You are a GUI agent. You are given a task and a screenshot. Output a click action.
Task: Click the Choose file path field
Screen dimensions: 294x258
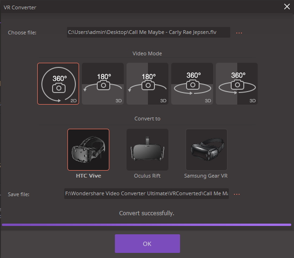pos(148,32)
